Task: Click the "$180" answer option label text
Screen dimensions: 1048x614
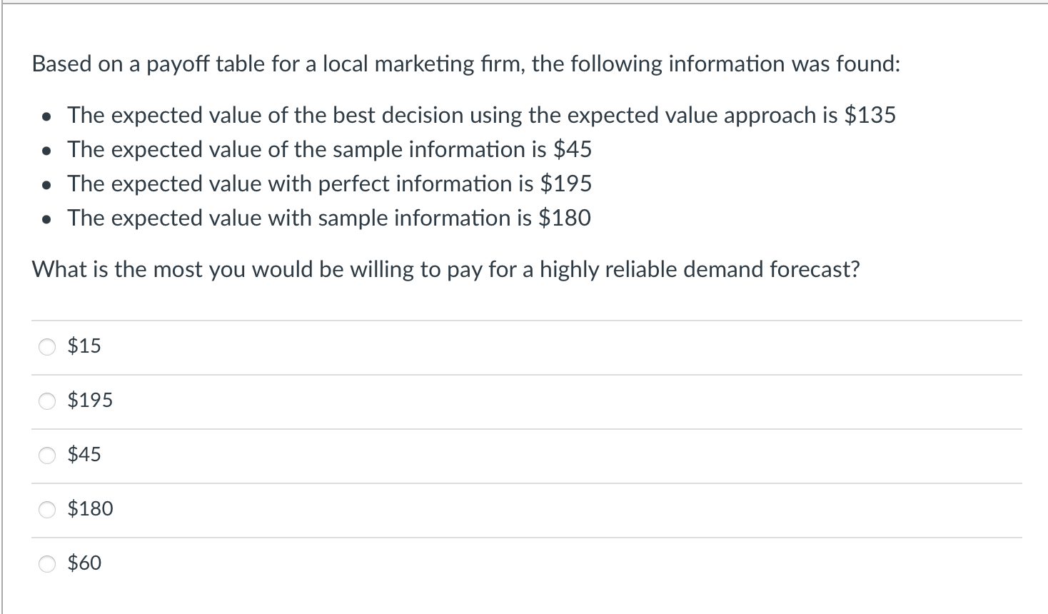Action: tap(90, 509)
